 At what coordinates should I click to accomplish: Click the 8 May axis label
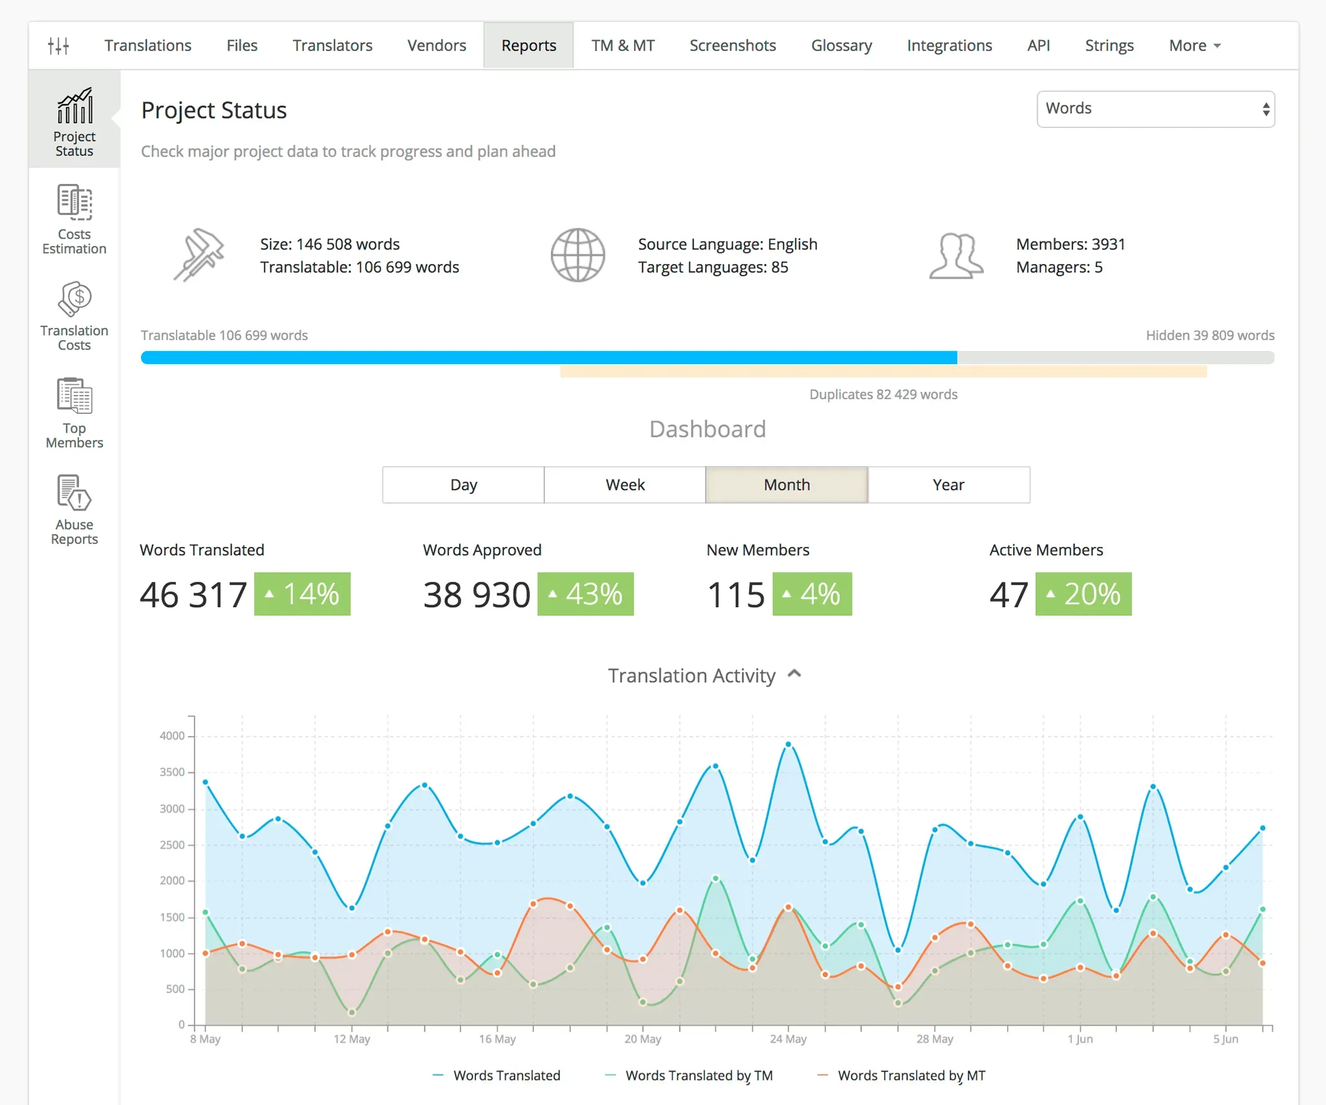pyautogui.click(x=206, y=1039)
